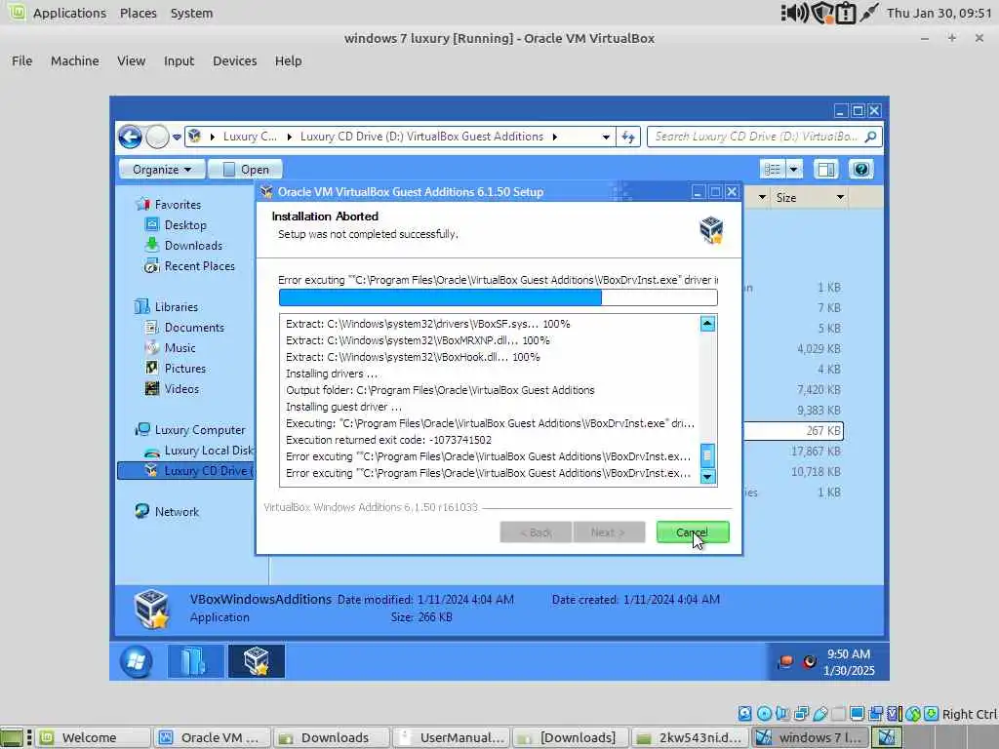Open the host Places menu
The height and width of the screenshot is (749, 999).
click(x=138, y=13)
